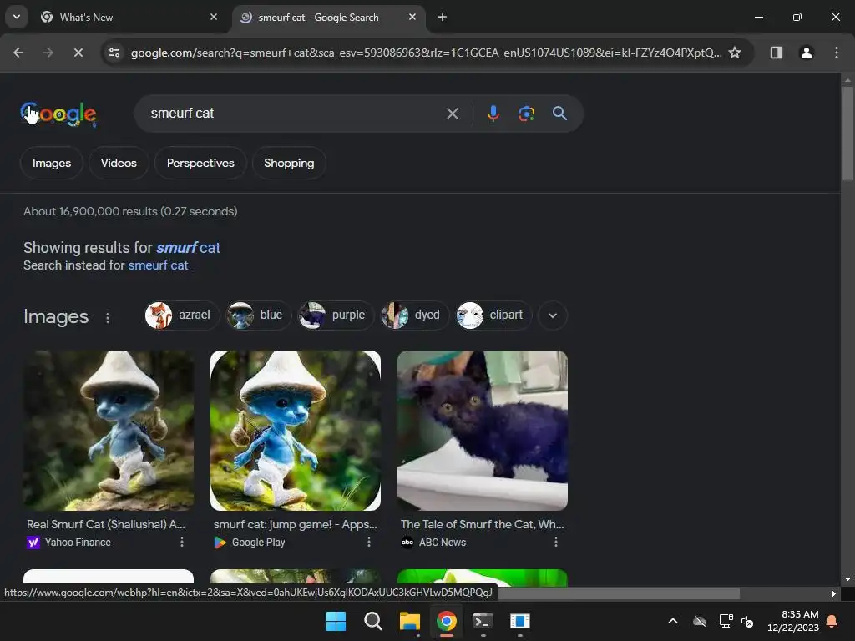Bookmark this page with the star
855x641 pixels.
pyautogui.click(x=735, y=53)
